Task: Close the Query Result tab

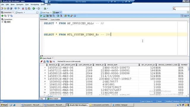Action: (53, 58)
